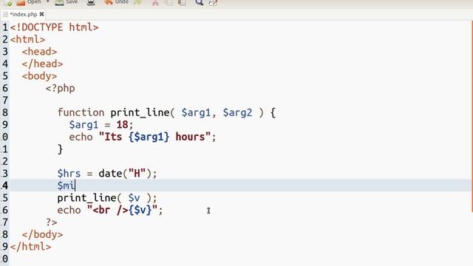Click the "<br />{$v}" string

point(122,210)
